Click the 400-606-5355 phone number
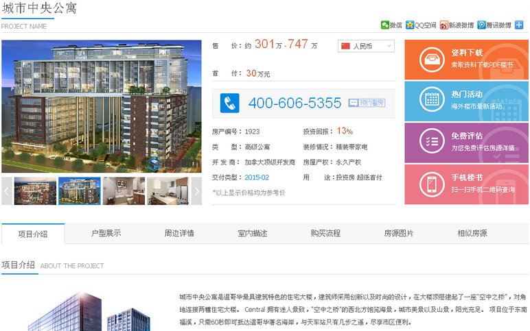The height and width of the screenshot is (331, 530). (x=295, y=103)
